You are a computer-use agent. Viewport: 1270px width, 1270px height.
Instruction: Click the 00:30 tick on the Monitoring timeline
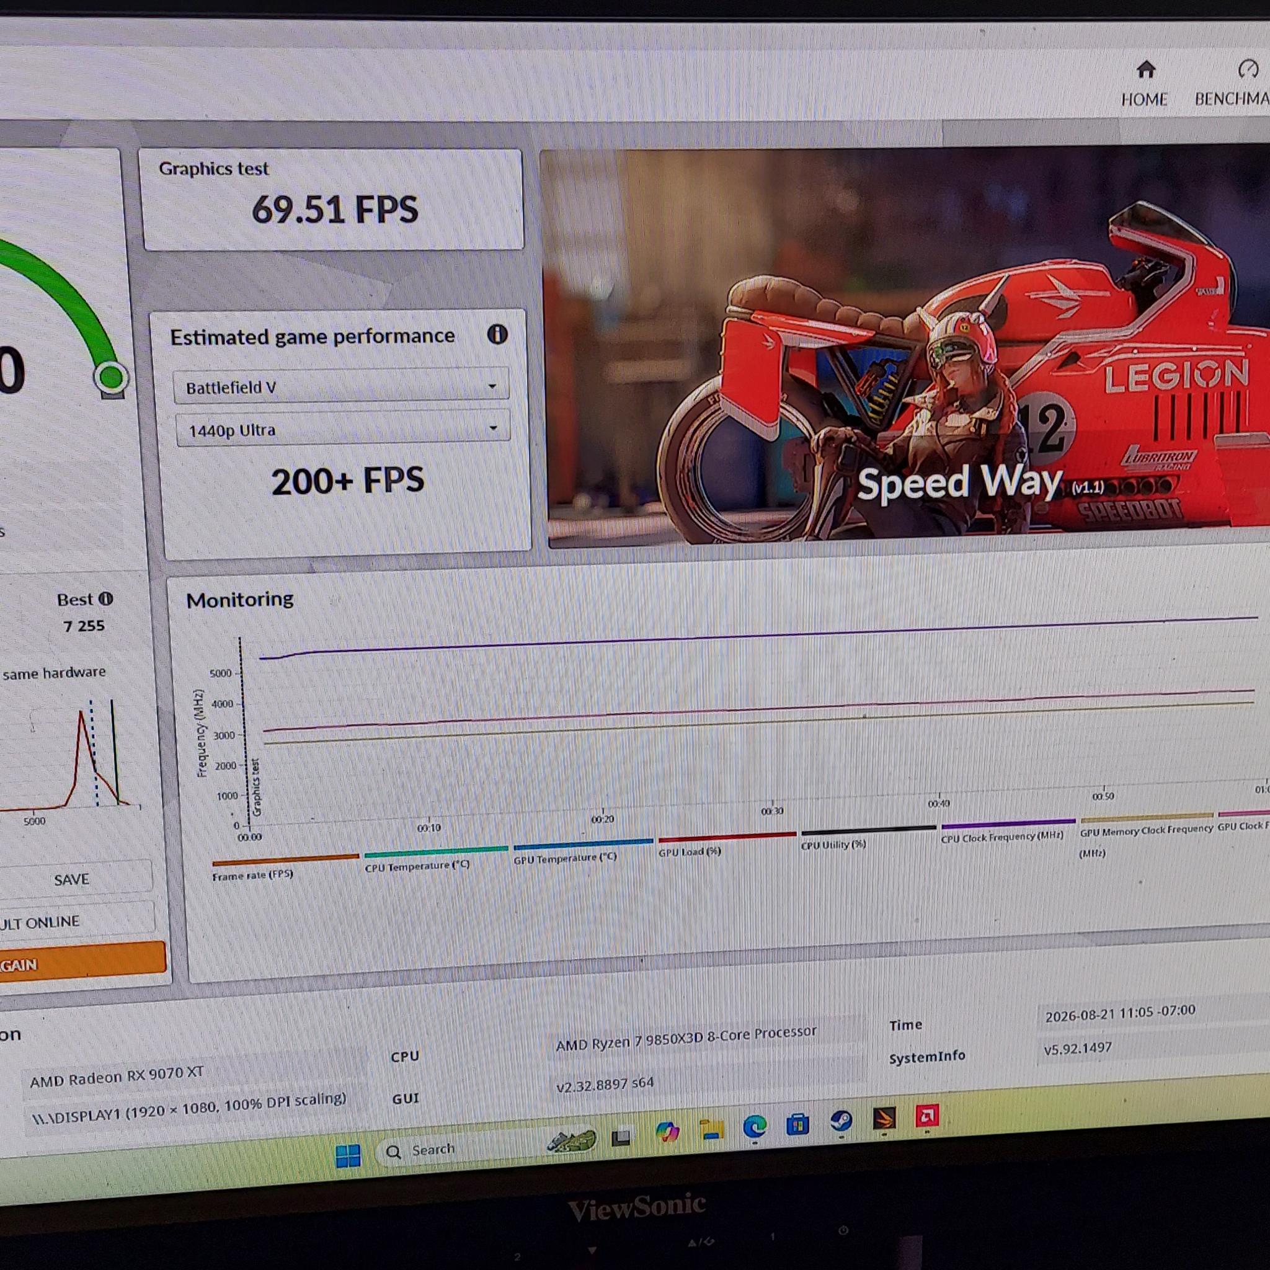pyautogui.click(x=773, y=810)
